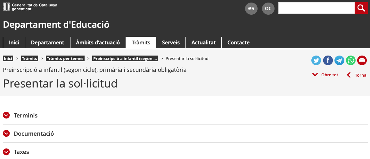Open the Àmbits d'actuació menu tab
The image size is (370, 159).
point(98,42)
